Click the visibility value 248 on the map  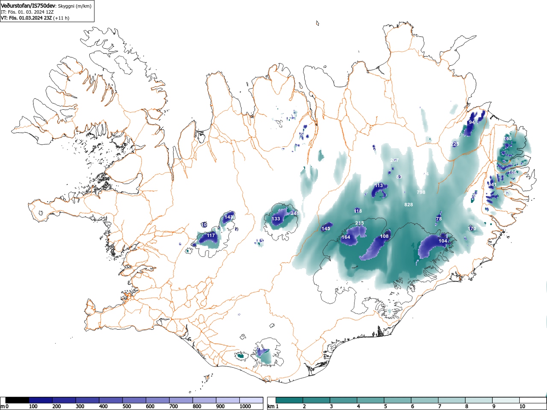click(x=295, y=213)
